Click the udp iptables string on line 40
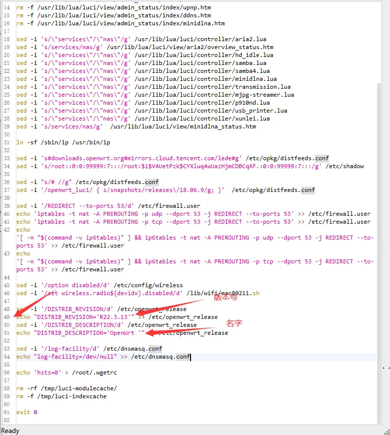390x435 pixels. coord(164,214)
